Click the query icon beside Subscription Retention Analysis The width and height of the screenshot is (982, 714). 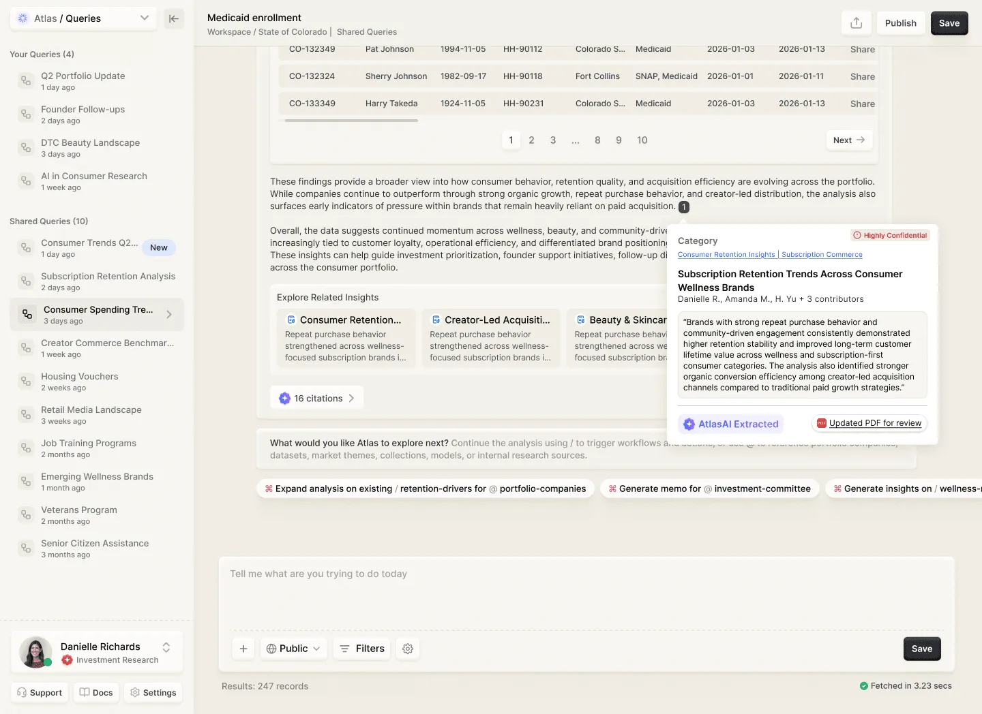tap(26, 281)
